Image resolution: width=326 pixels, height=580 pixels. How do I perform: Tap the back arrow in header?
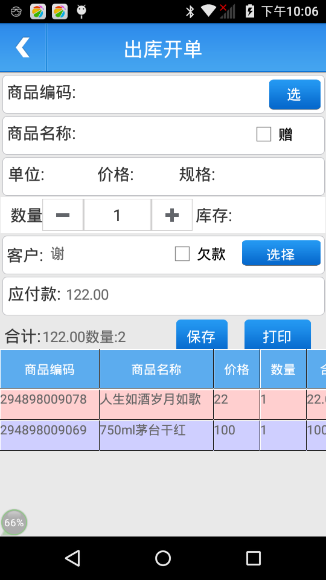pos(22,48)
